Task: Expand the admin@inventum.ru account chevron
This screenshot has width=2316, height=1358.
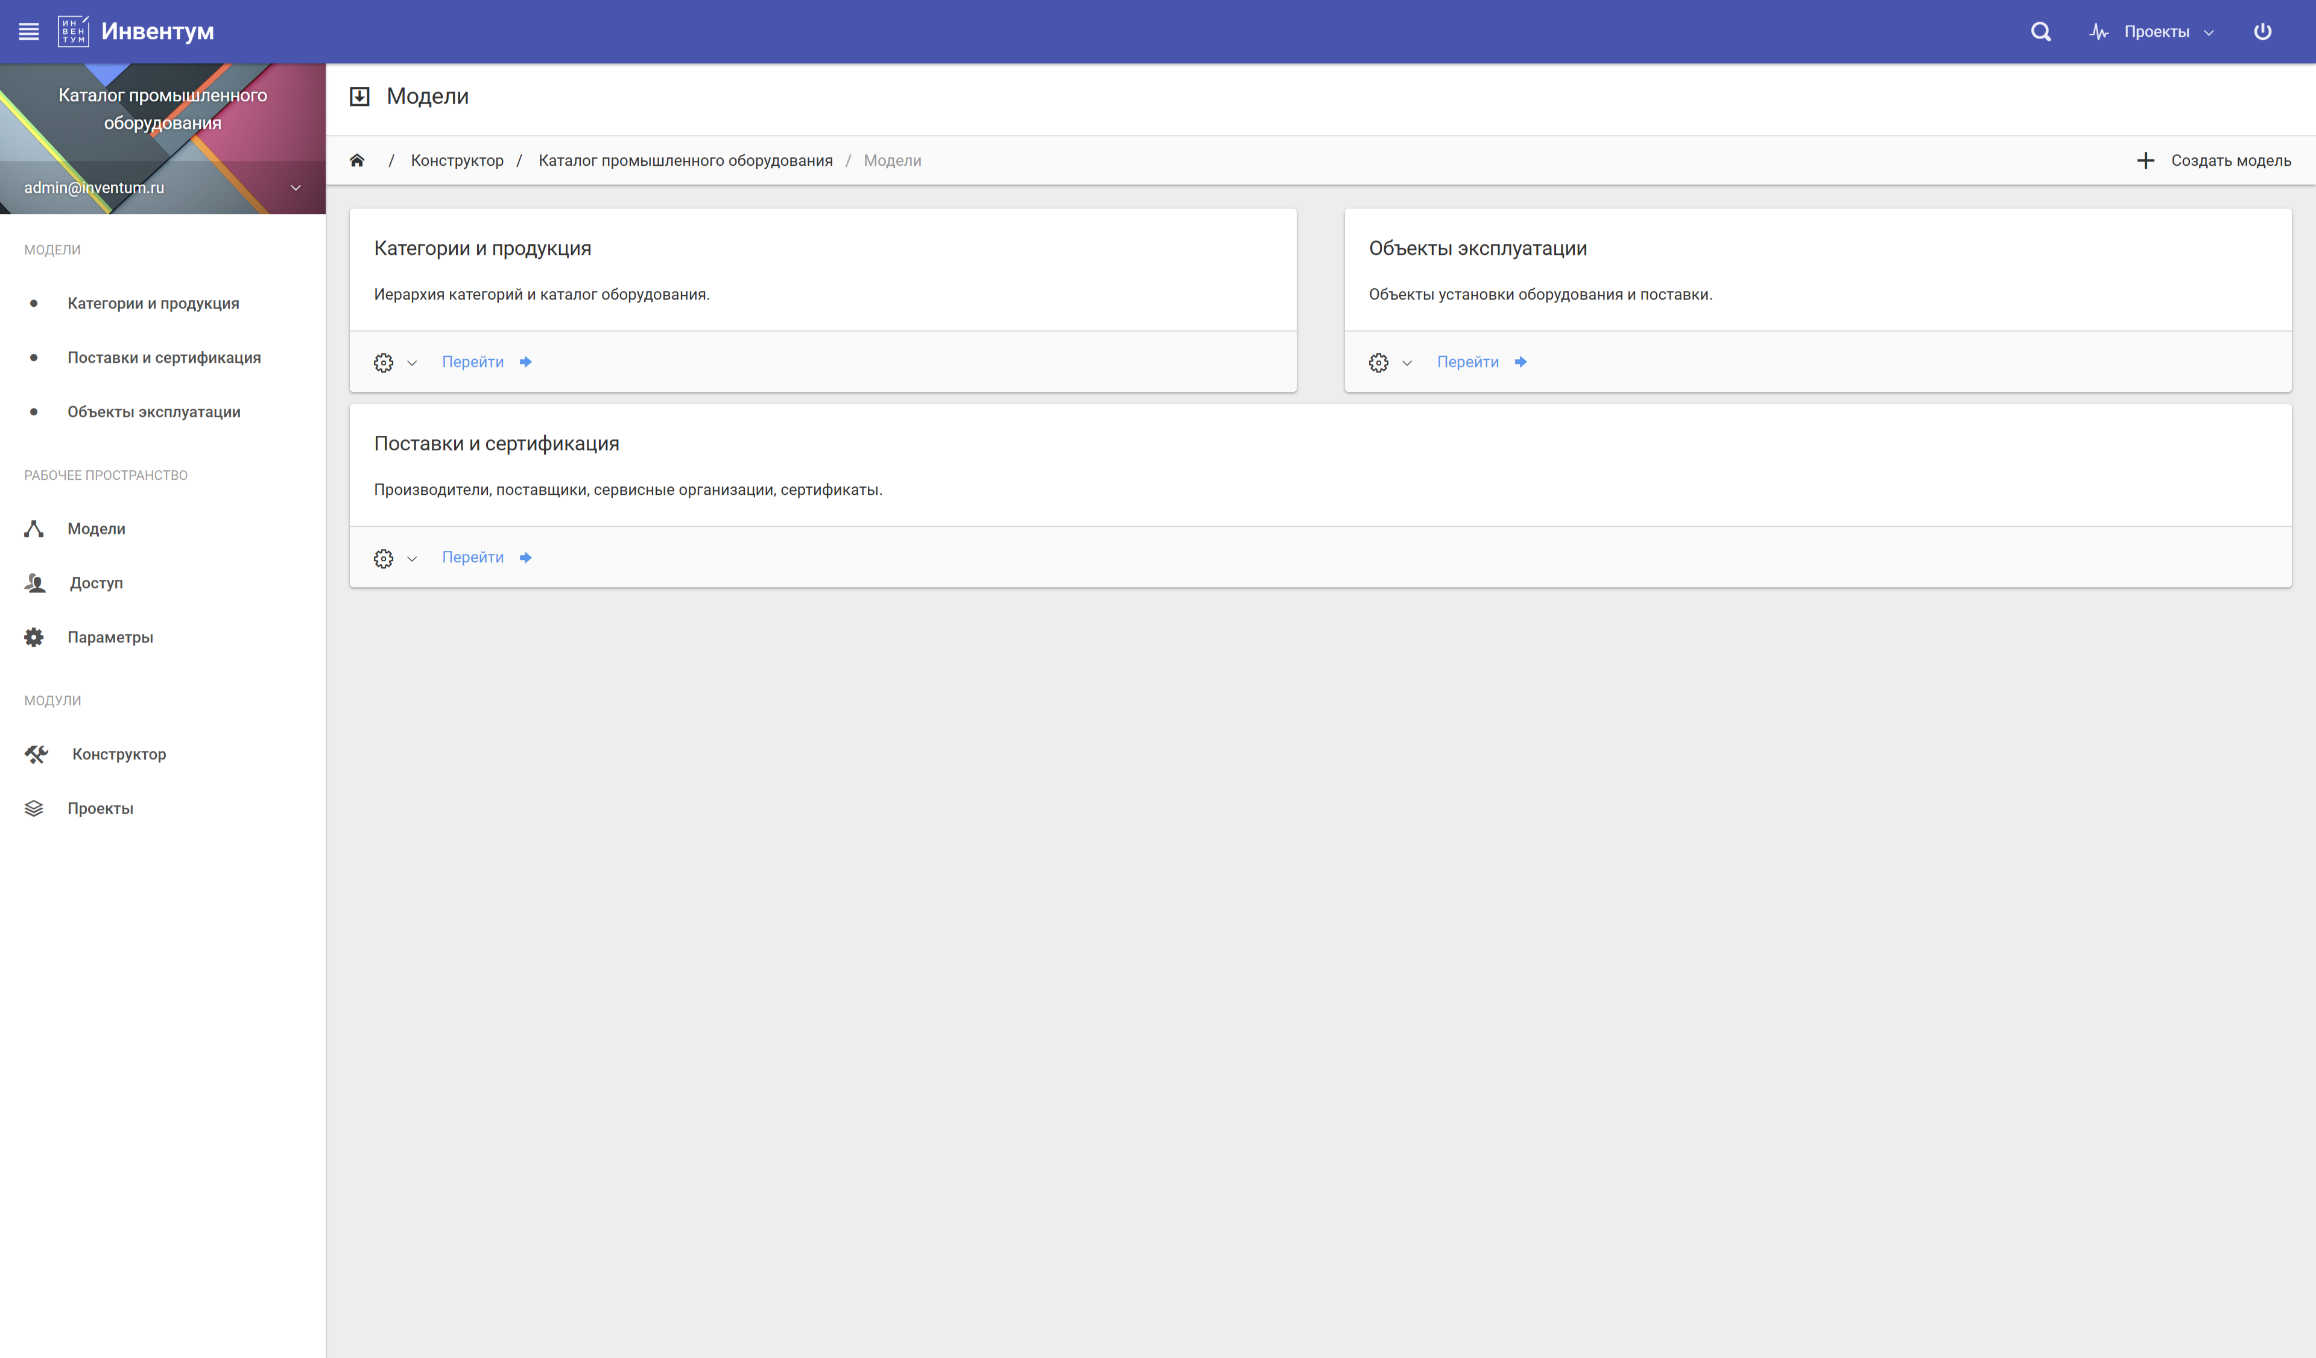Action: [296, 187]
